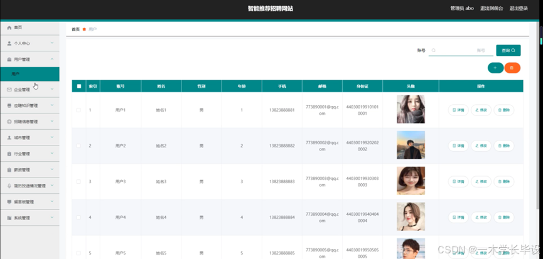Click the 用户4 avatar thumbnail

pyautogui.click(x=411, y=216)
